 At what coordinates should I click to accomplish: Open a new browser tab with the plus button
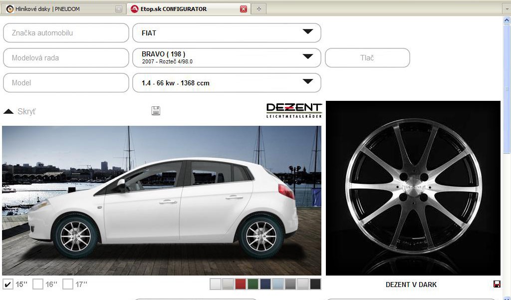(x=258, y=9)
